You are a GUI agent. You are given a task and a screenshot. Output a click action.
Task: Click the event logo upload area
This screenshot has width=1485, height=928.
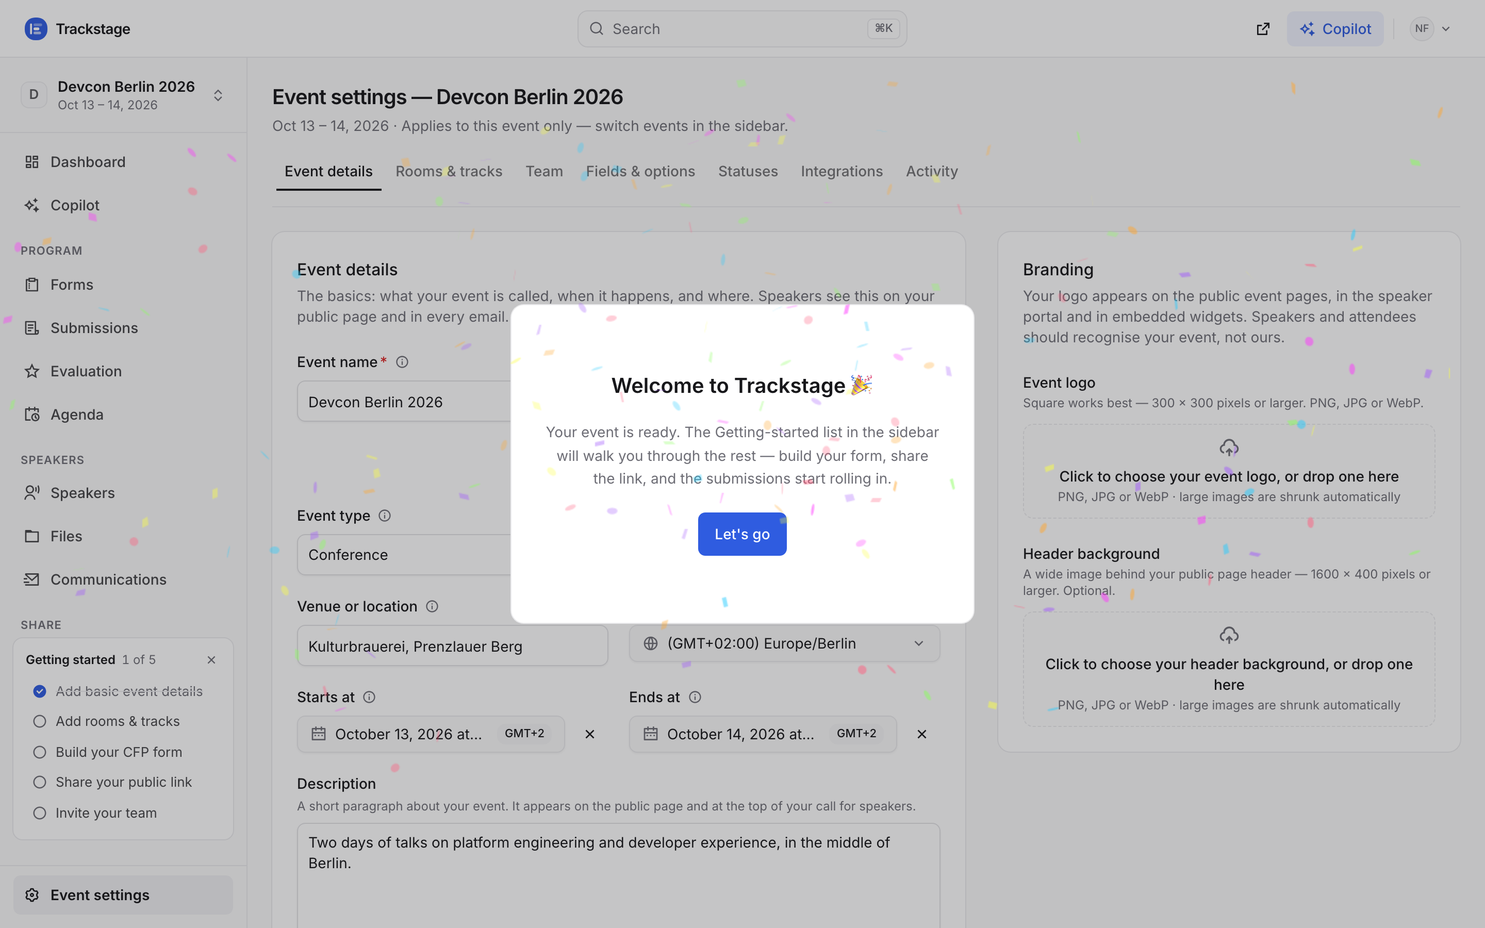click(1229, 471)
